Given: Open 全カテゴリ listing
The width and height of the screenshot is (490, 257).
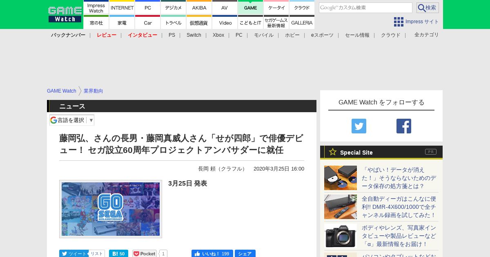Looking at the screenshot, I should (427, 35).
